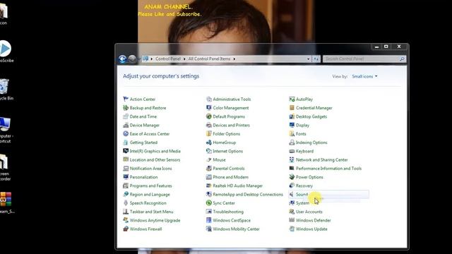
Task: Open Windows Mobility Center link
Action: pos(236,229)
